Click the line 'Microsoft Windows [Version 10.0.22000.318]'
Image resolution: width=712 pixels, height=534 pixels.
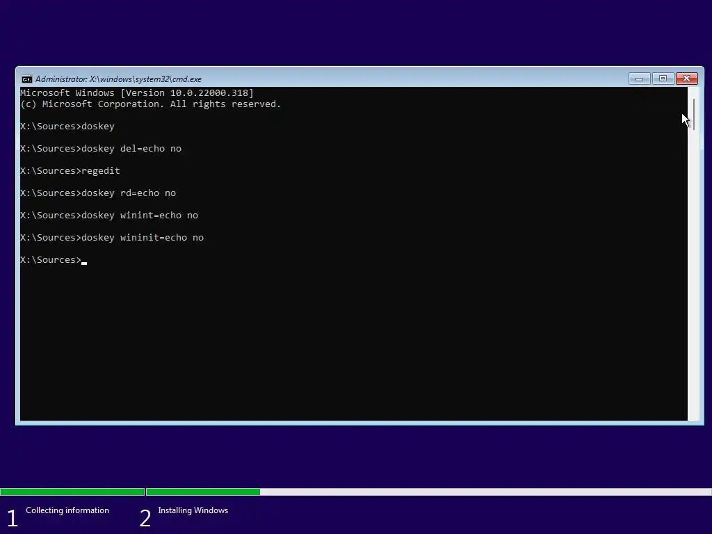point(137,93)
